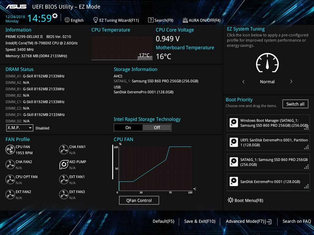Click SATA6G_1 Samsung SSD disk icon
314x235 pixels.
click(234, 162)
